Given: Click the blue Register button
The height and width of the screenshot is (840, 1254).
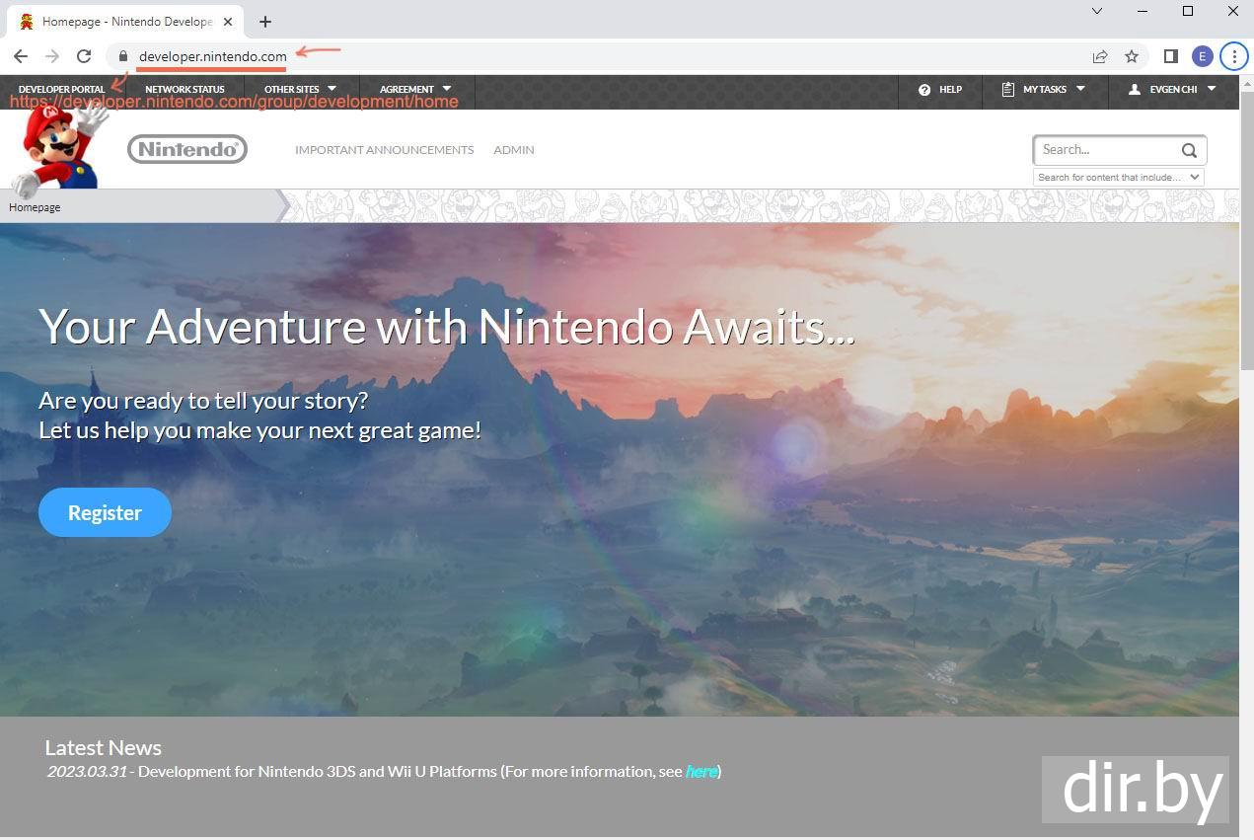Looking at the screenshot, I should coord(105,512).
